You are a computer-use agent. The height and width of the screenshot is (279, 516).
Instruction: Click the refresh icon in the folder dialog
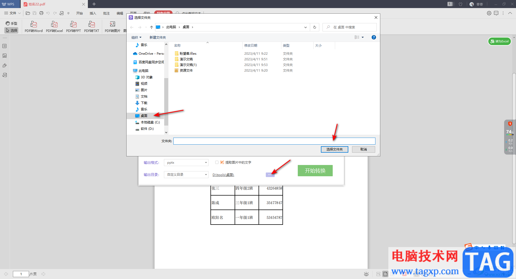pos(315,27)
